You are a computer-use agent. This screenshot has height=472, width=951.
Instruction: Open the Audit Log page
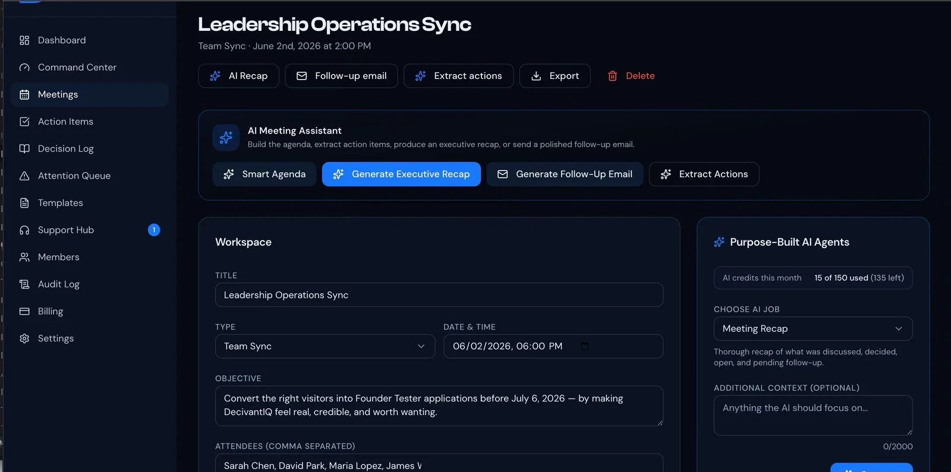(90, 284)
